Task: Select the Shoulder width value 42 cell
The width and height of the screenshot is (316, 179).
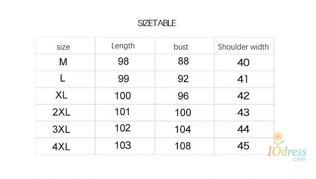Action: (244, 96)
